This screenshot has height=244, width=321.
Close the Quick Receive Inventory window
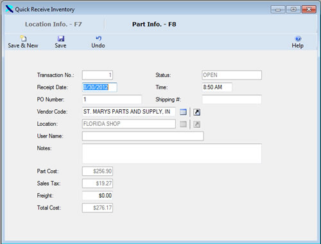[309, 10]
